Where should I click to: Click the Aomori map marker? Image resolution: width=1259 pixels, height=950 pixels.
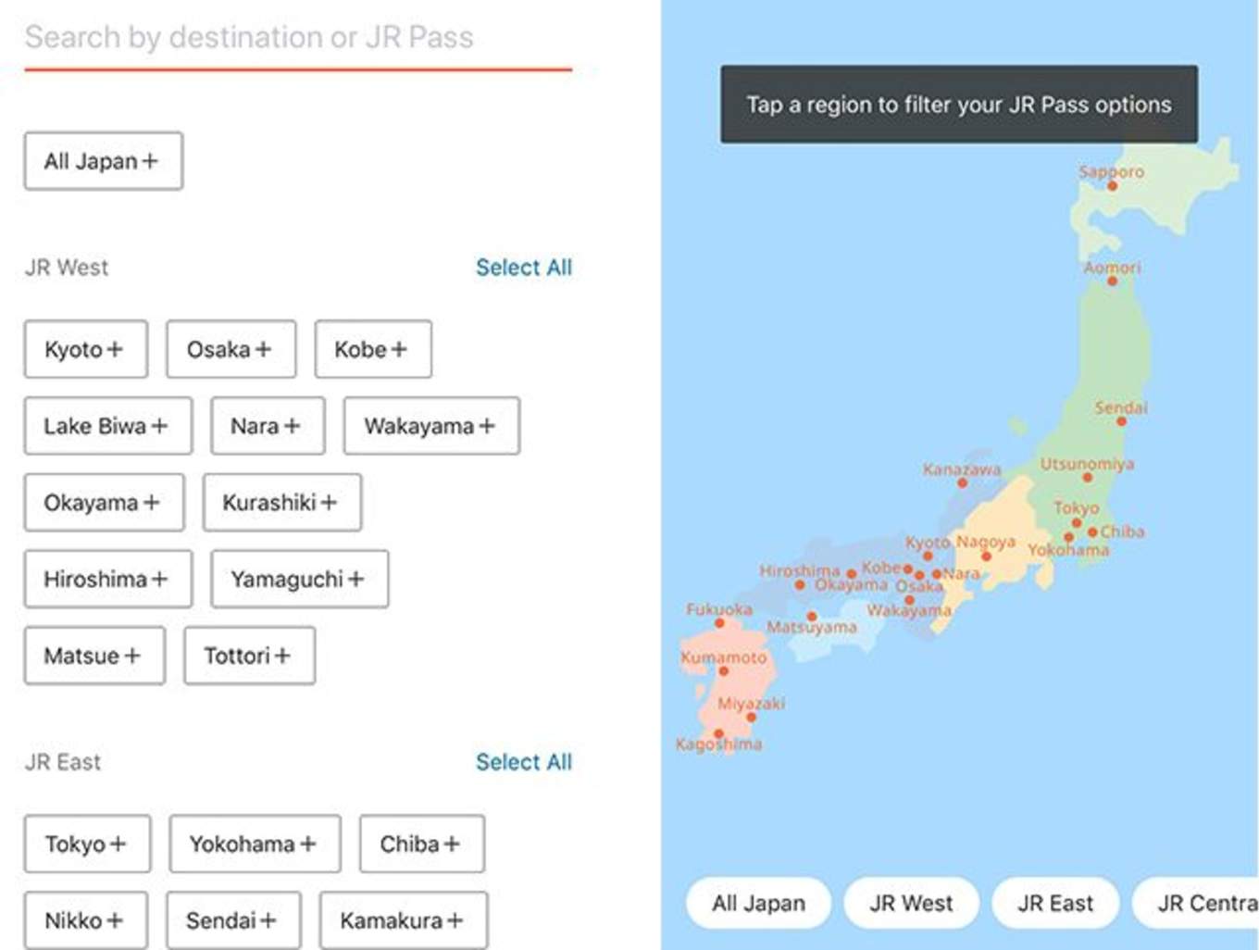coord(1111,281)
